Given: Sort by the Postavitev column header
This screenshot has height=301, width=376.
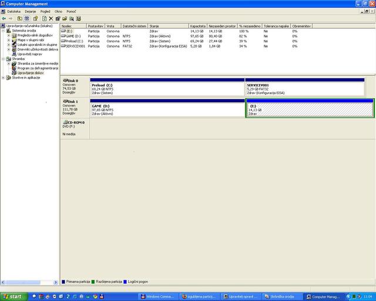Looking at the screenshot, I should (x=95, y=26).
